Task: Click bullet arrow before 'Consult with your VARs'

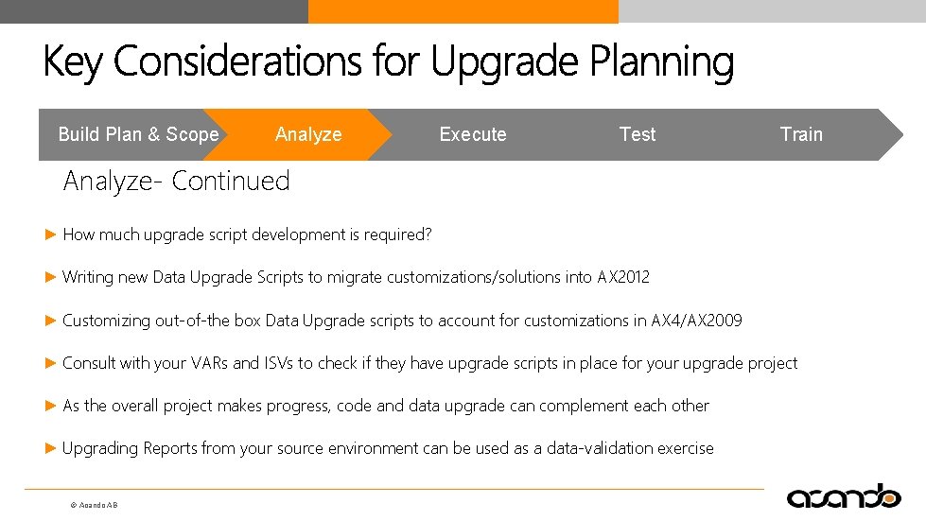Action: (x=51, y=363)
